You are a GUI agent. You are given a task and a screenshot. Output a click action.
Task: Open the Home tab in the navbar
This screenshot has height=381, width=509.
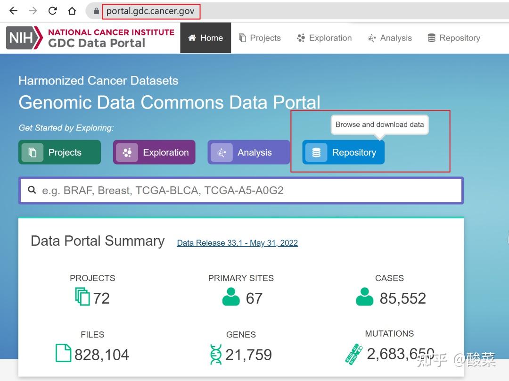tap(205, 38)
